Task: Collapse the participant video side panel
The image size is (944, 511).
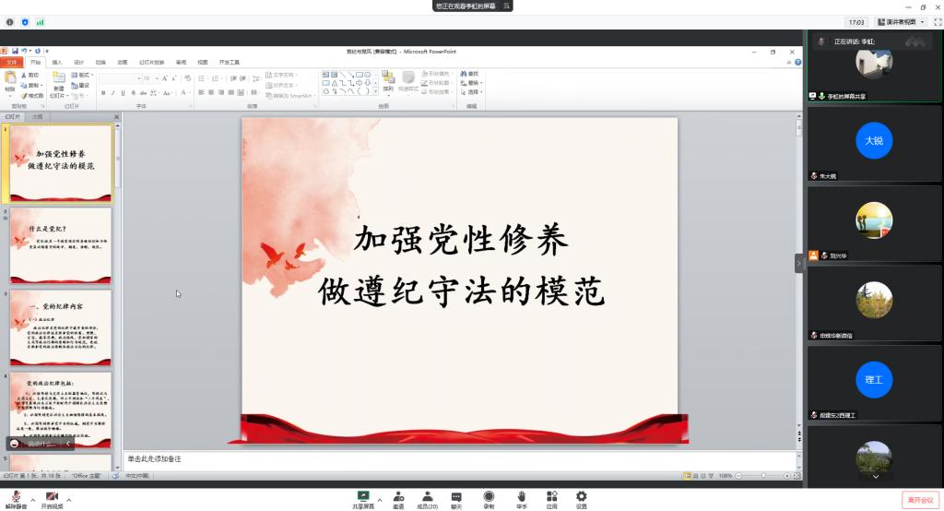Action: click(799, 263)
